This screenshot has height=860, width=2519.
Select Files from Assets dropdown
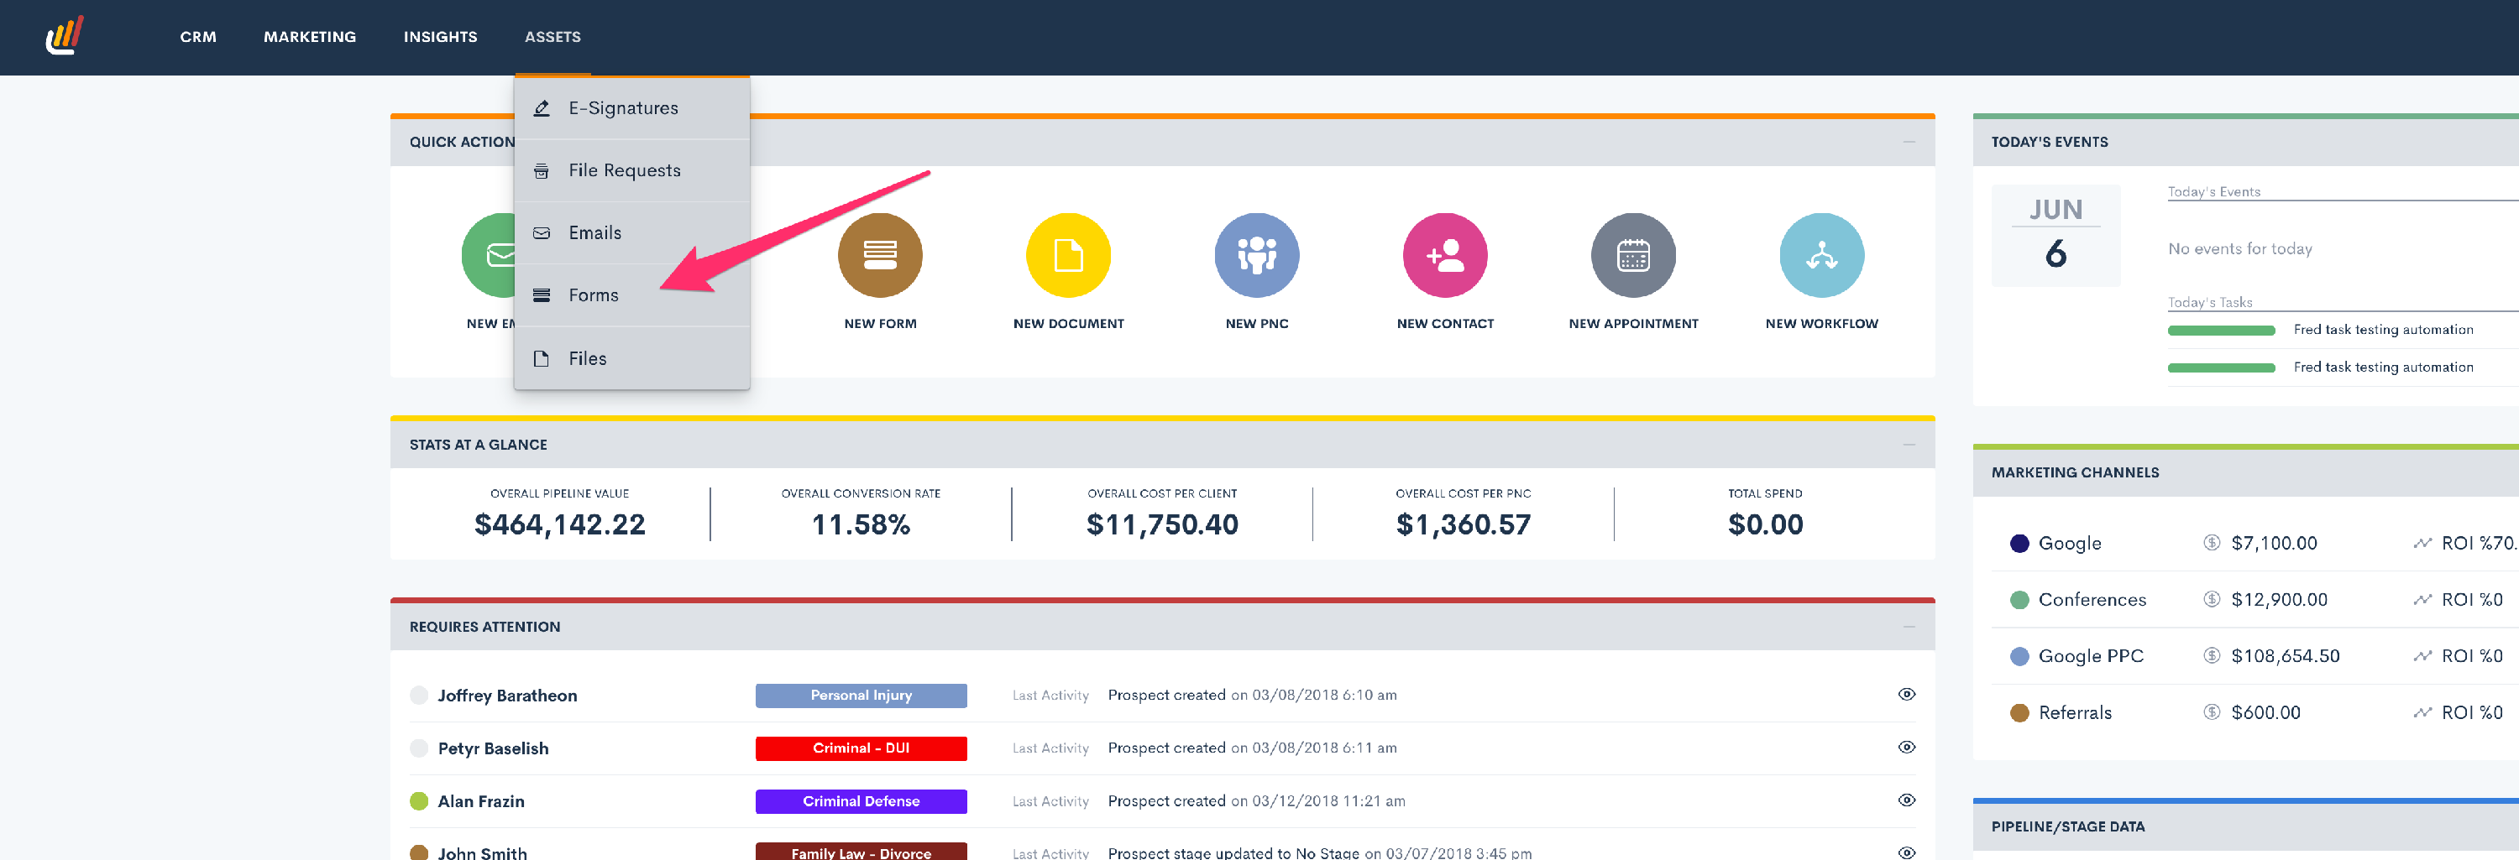(631, 358)
